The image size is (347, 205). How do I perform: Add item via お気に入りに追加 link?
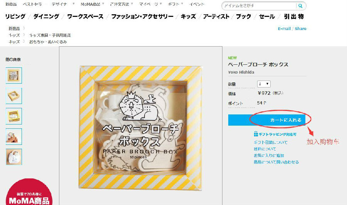point(269,155)
